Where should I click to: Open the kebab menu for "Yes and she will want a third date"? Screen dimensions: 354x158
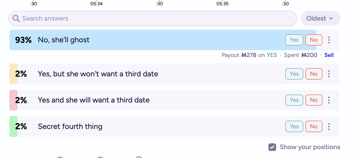[329, 100]
